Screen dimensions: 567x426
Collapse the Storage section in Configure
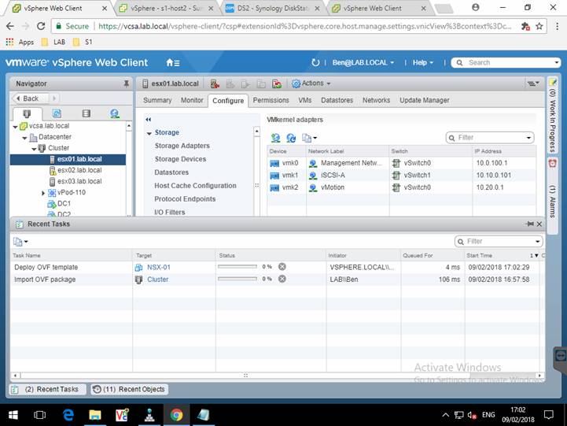tap(149, 133)
